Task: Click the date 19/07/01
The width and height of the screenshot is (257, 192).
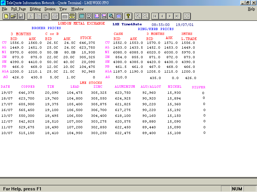Action: pos(184,25)
